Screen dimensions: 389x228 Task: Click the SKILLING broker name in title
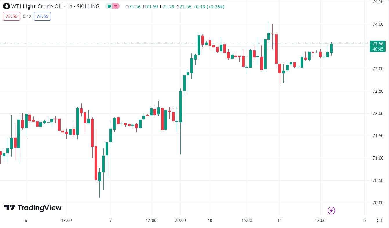click(x=88, y=6)
